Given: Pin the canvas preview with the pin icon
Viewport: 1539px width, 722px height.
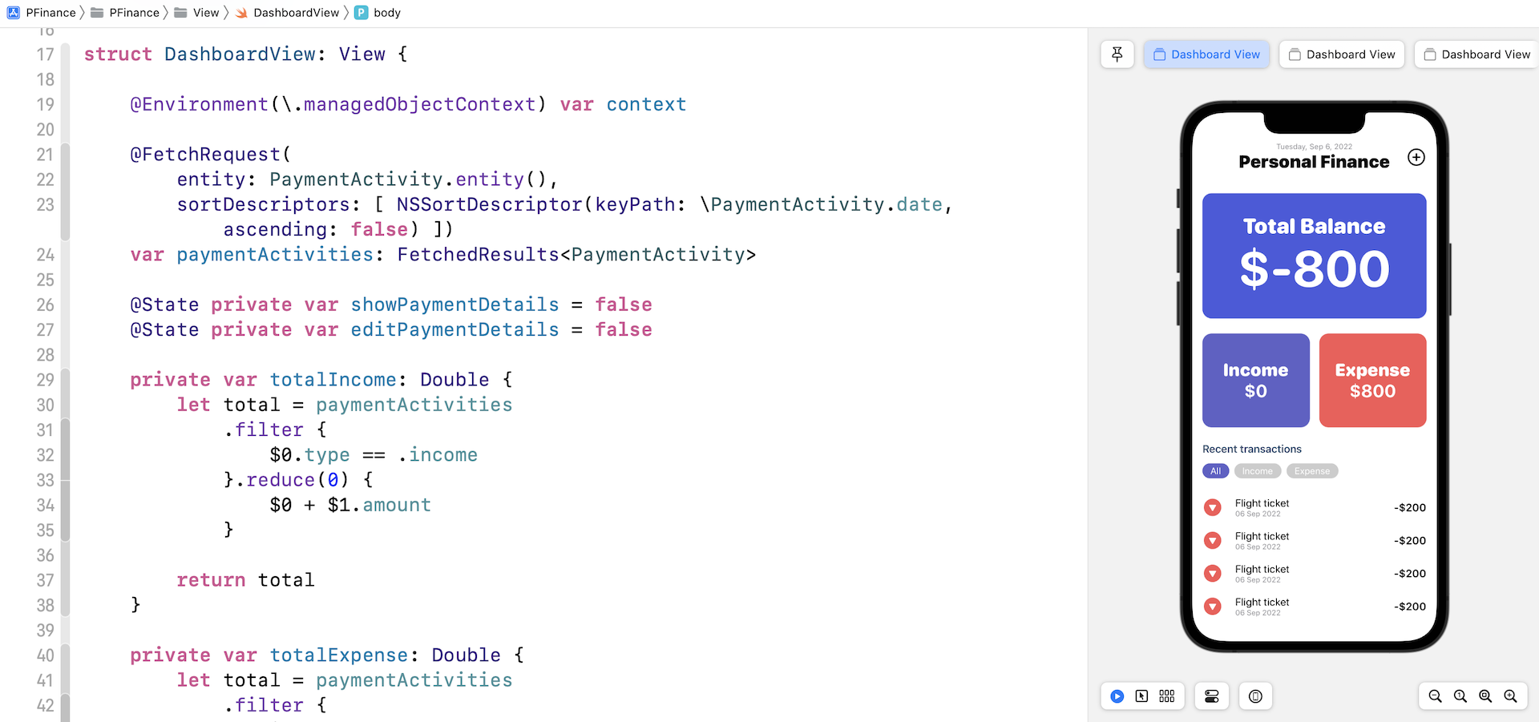Looking at the screenshot, I should (1117, 54).
